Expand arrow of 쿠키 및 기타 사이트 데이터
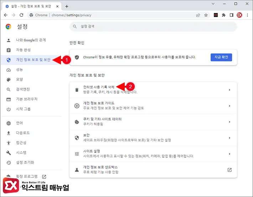 [229, 122]
